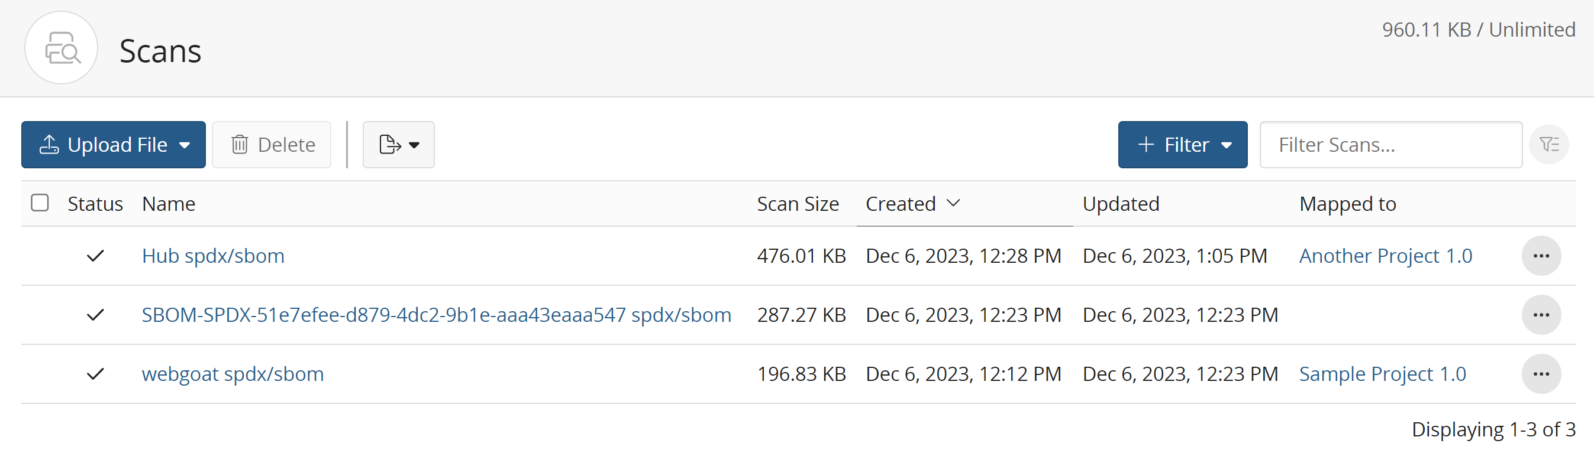Open Sample Project 1.0 mapped link
The image size is (1594, 450).
1382,374
